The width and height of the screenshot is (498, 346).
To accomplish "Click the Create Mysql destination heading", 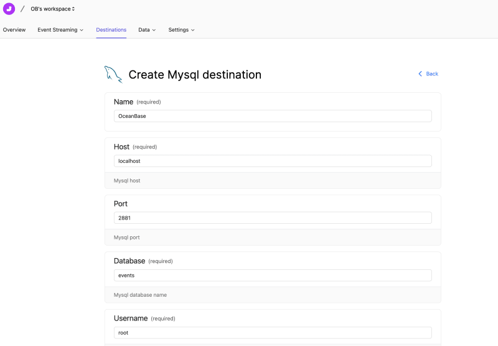I will coord(195,75).
